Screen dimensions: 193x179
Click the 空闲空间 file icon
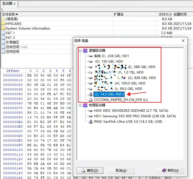4,52
